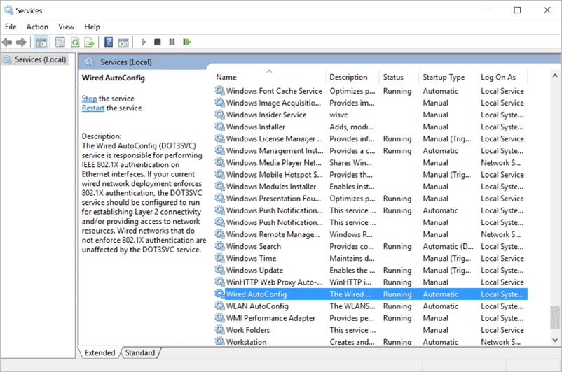Open the File menu
562x372 pixels.
point(11,27)
